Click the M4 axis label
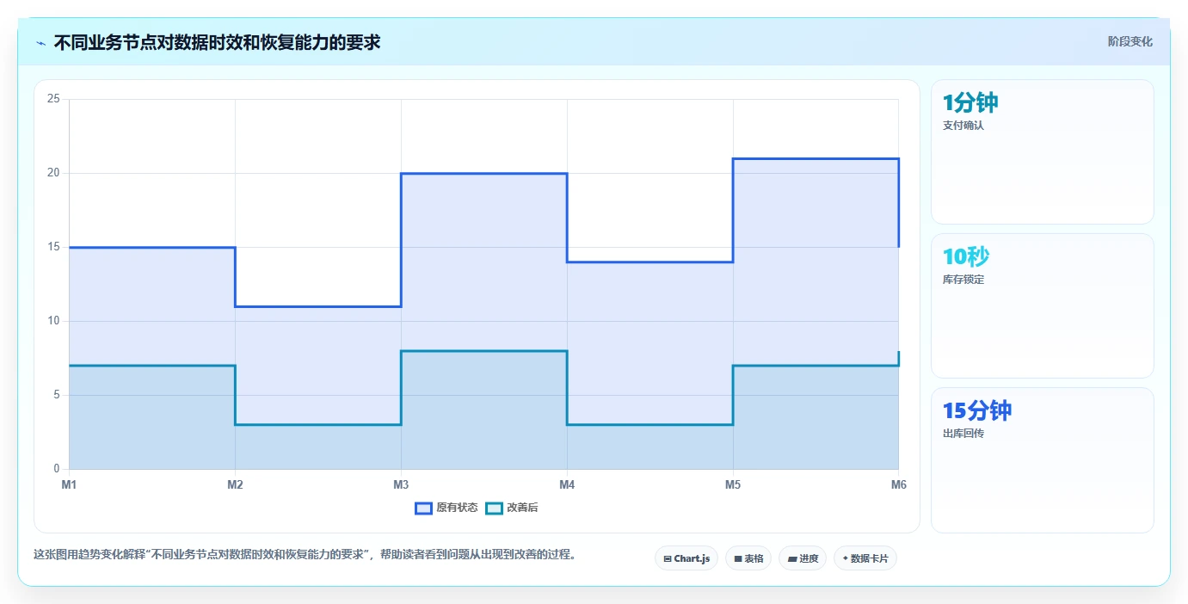The width and height of the screenshot is (1188, 604). [567, 484]
